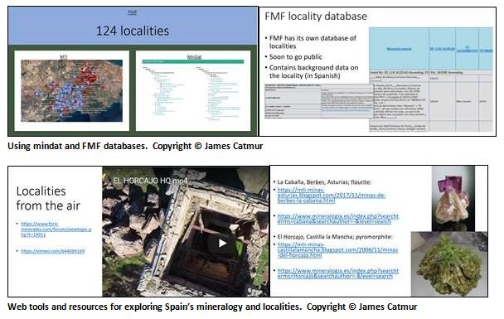Click the small grey locality data table

(318, 102)
